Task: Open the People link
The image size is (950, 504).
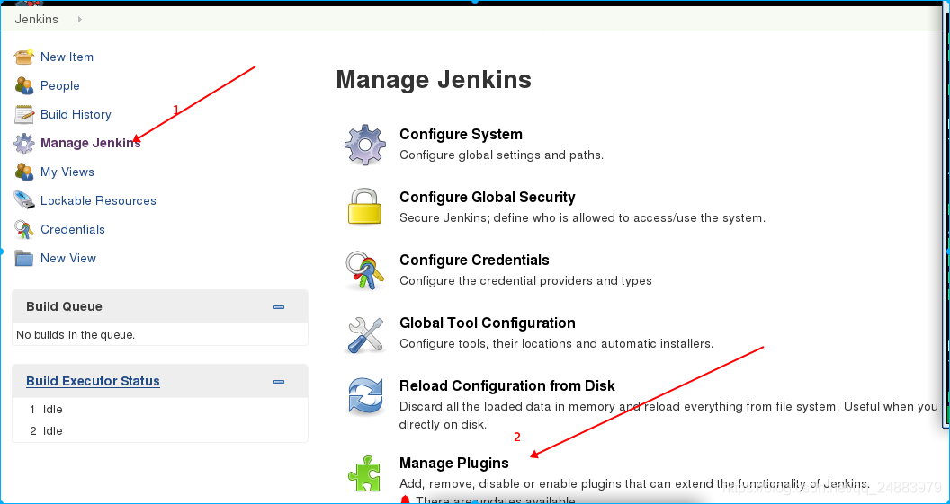Action: (x=60, y=86)
